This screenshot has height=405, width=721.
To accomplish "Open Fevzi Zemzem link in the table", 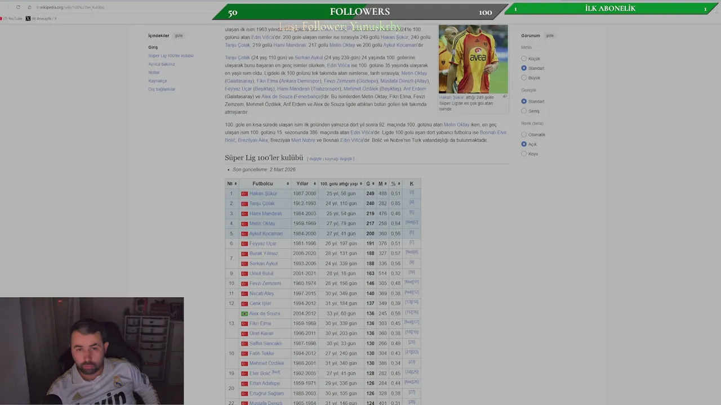I will pos(265,283).
